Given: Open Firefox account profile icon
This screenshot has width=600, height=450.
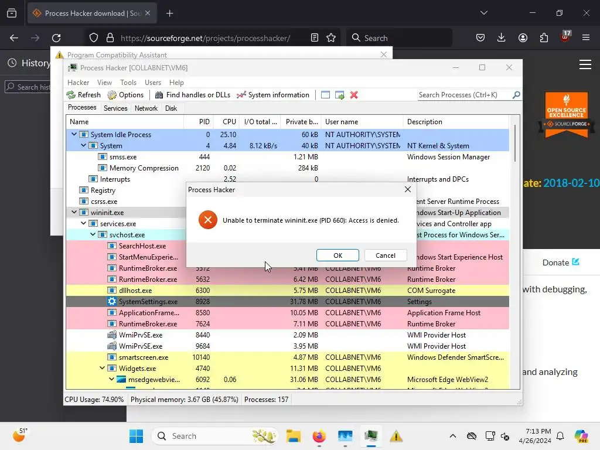Looking at the screenshot, I should click(523, 38).
